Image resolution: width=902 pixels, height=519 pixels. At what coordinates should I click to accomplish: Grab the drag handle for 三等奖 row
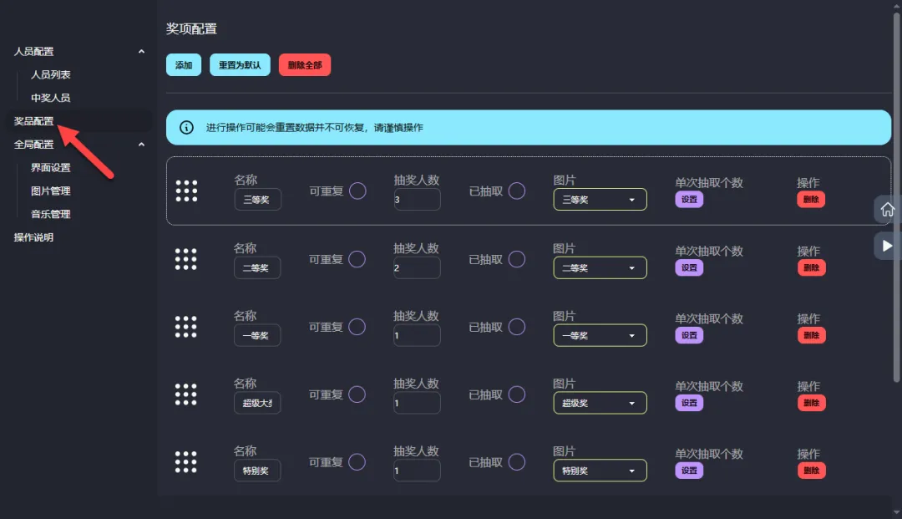[186, 191]
